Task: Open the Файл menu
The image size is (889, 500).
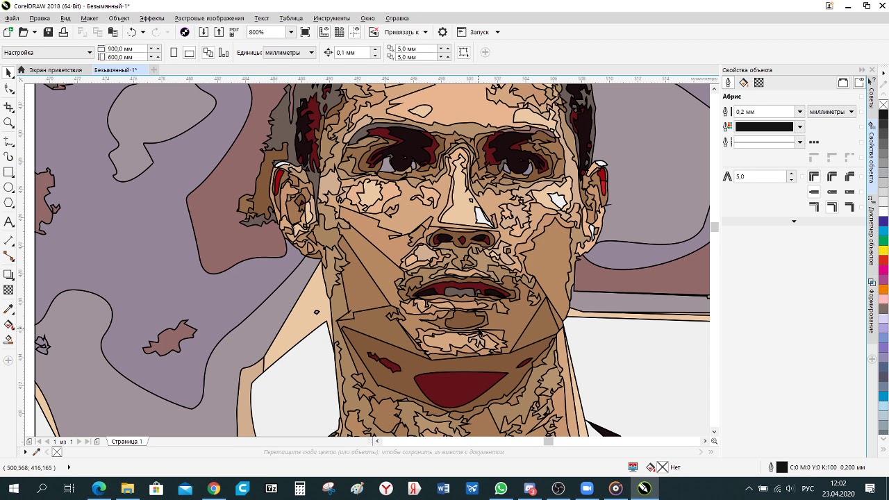Action: coord(11,18)
